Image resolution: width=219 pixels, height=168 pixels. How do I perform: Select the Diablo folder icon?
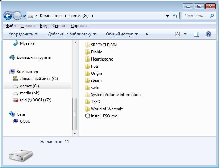pos(87,52)
